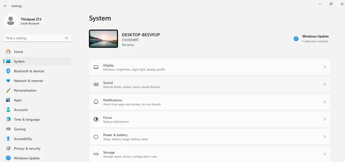Select Apps in the sidebar
The height and width of the screenshot is (162, 345).
coord(37,100)
